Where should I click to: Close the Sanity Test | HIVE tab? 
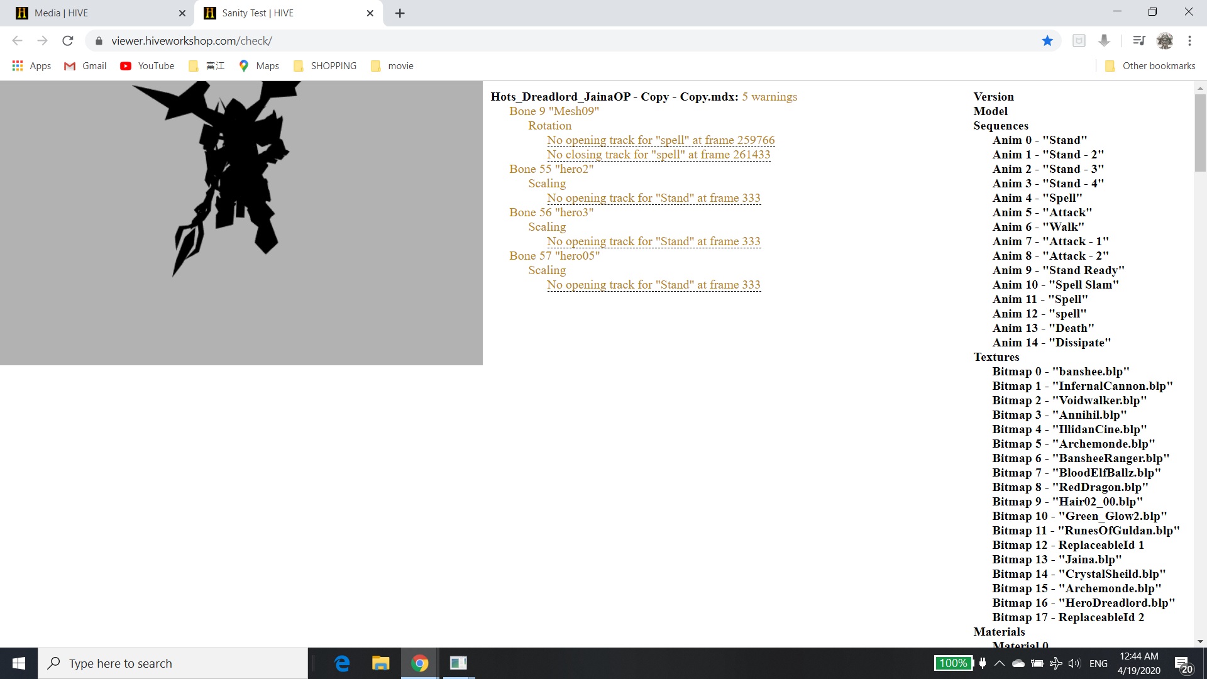point(370,13)
